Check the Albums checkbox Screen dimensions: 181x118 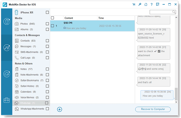point(47,29)
